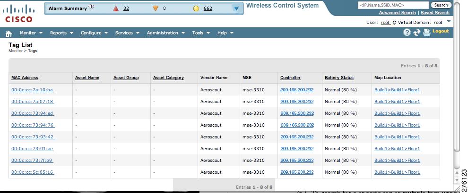The height and width of the screenshot is (193, 468).
Task: Open the Administration menu
Action: [x=166, y=32]
